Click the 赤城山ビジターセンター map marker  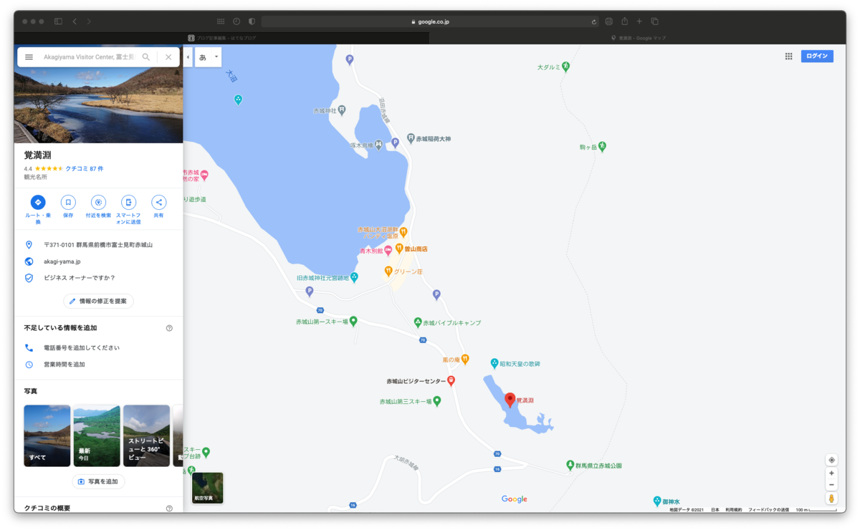(451, 381)
